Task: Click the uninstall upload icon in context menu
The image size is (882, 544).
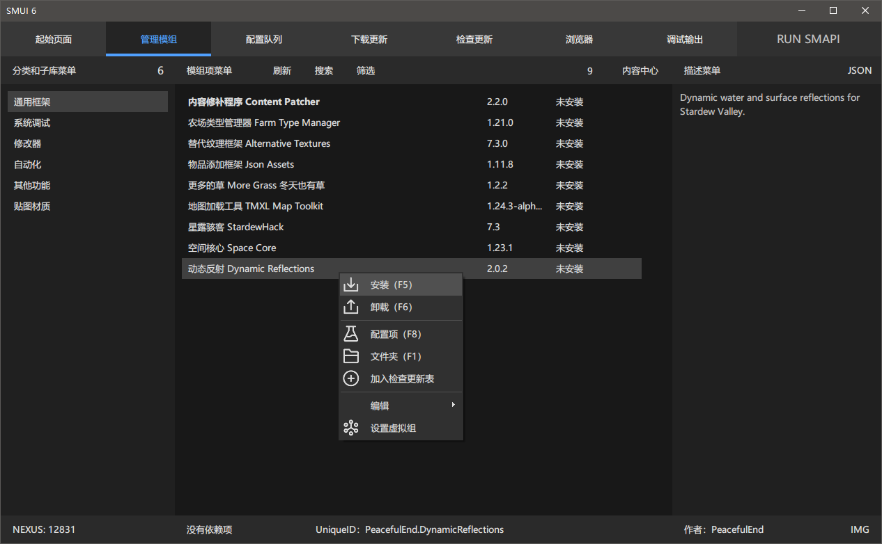Action: (x=351, y=307)
